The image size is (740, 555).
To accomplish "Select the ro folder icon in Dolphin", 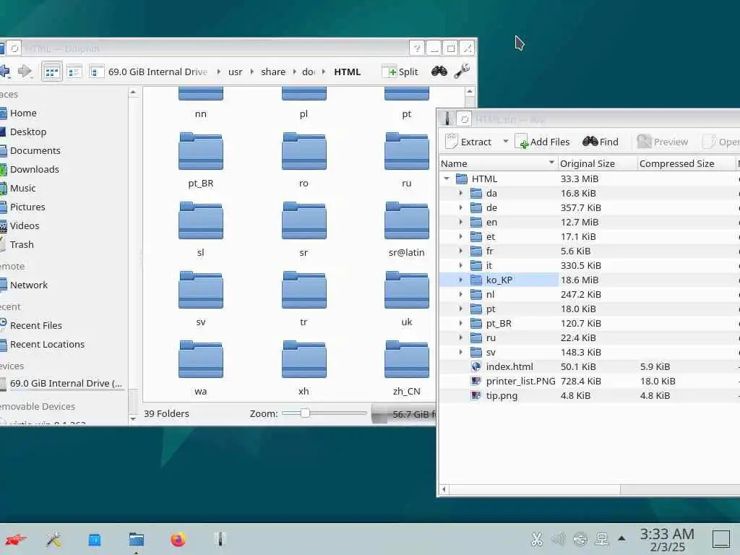I will coord(304,152).
